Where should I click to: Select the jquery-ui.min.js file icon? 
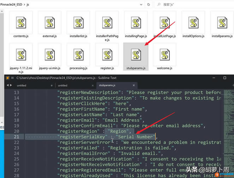50,54
